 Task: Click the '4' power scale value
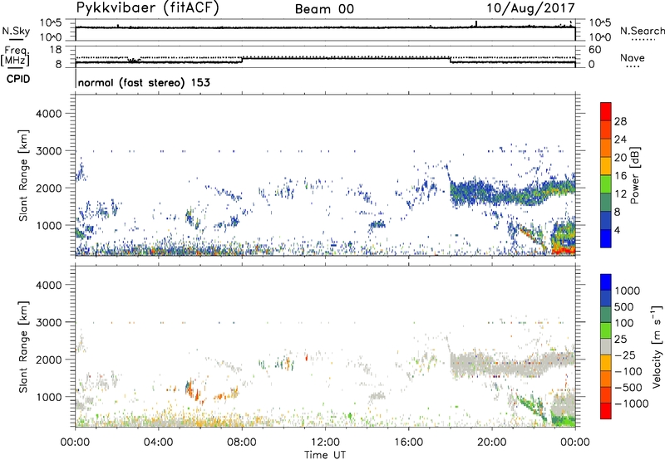tap(618, 230)
